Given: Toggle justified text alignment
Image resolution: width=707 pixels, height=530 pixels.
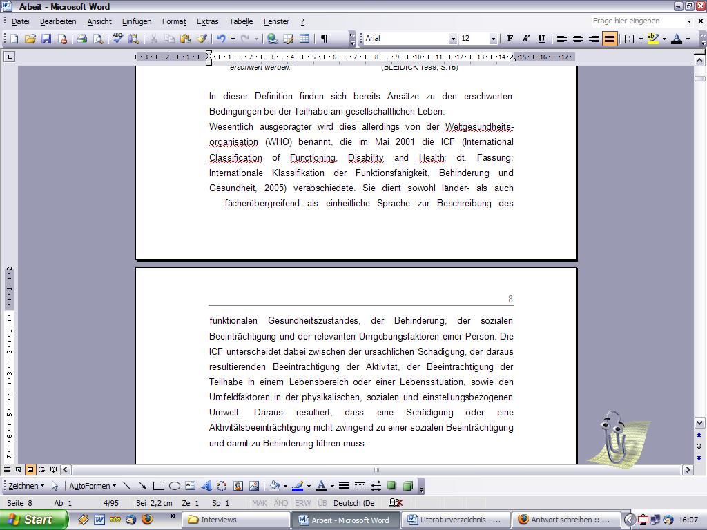Looking at the screenshot, I should [x=610, y=39].
